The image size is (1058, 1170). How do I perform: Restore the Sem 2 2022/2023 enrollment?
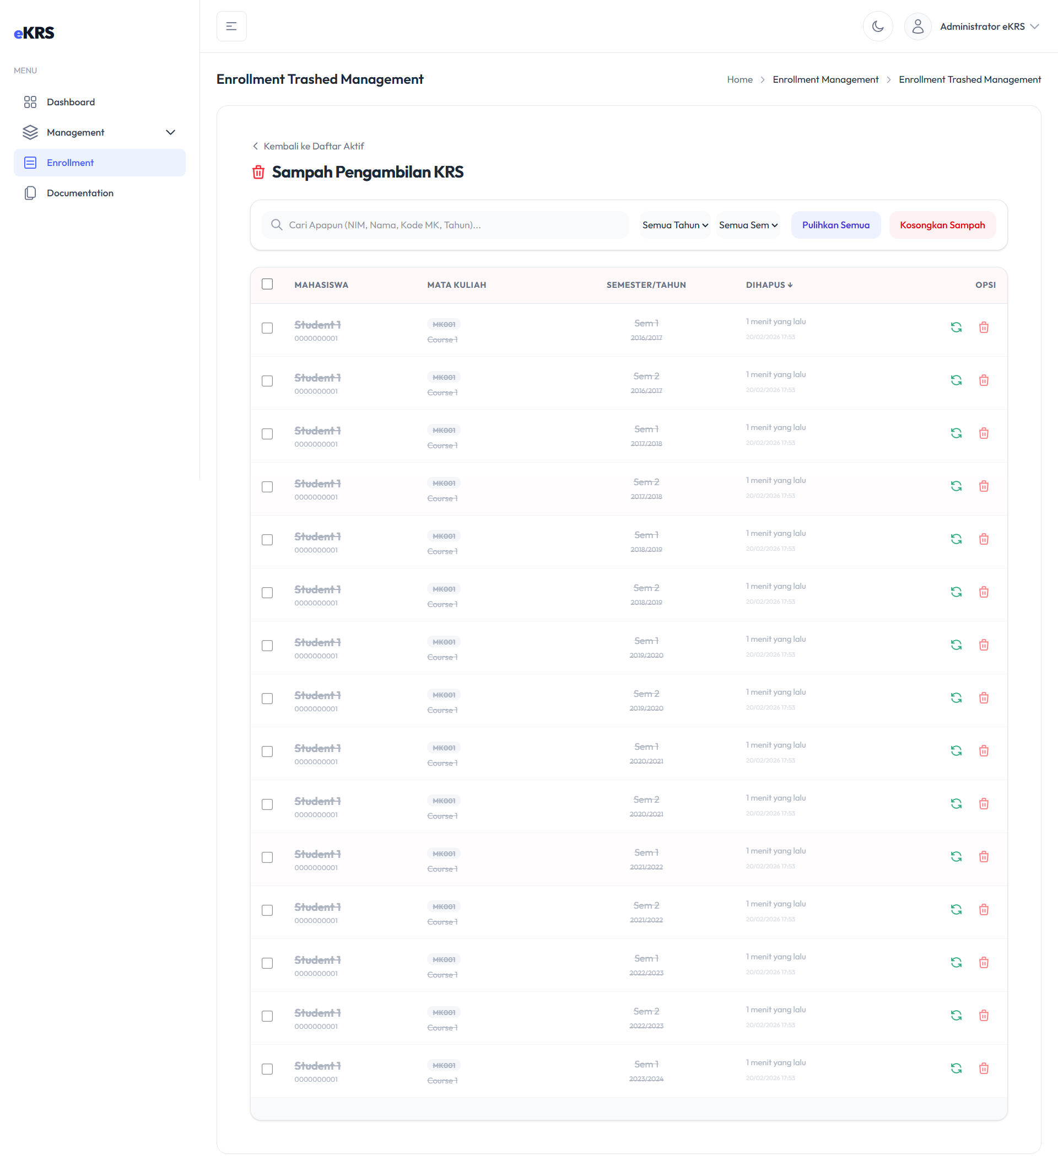click(x=956, y=1015)
